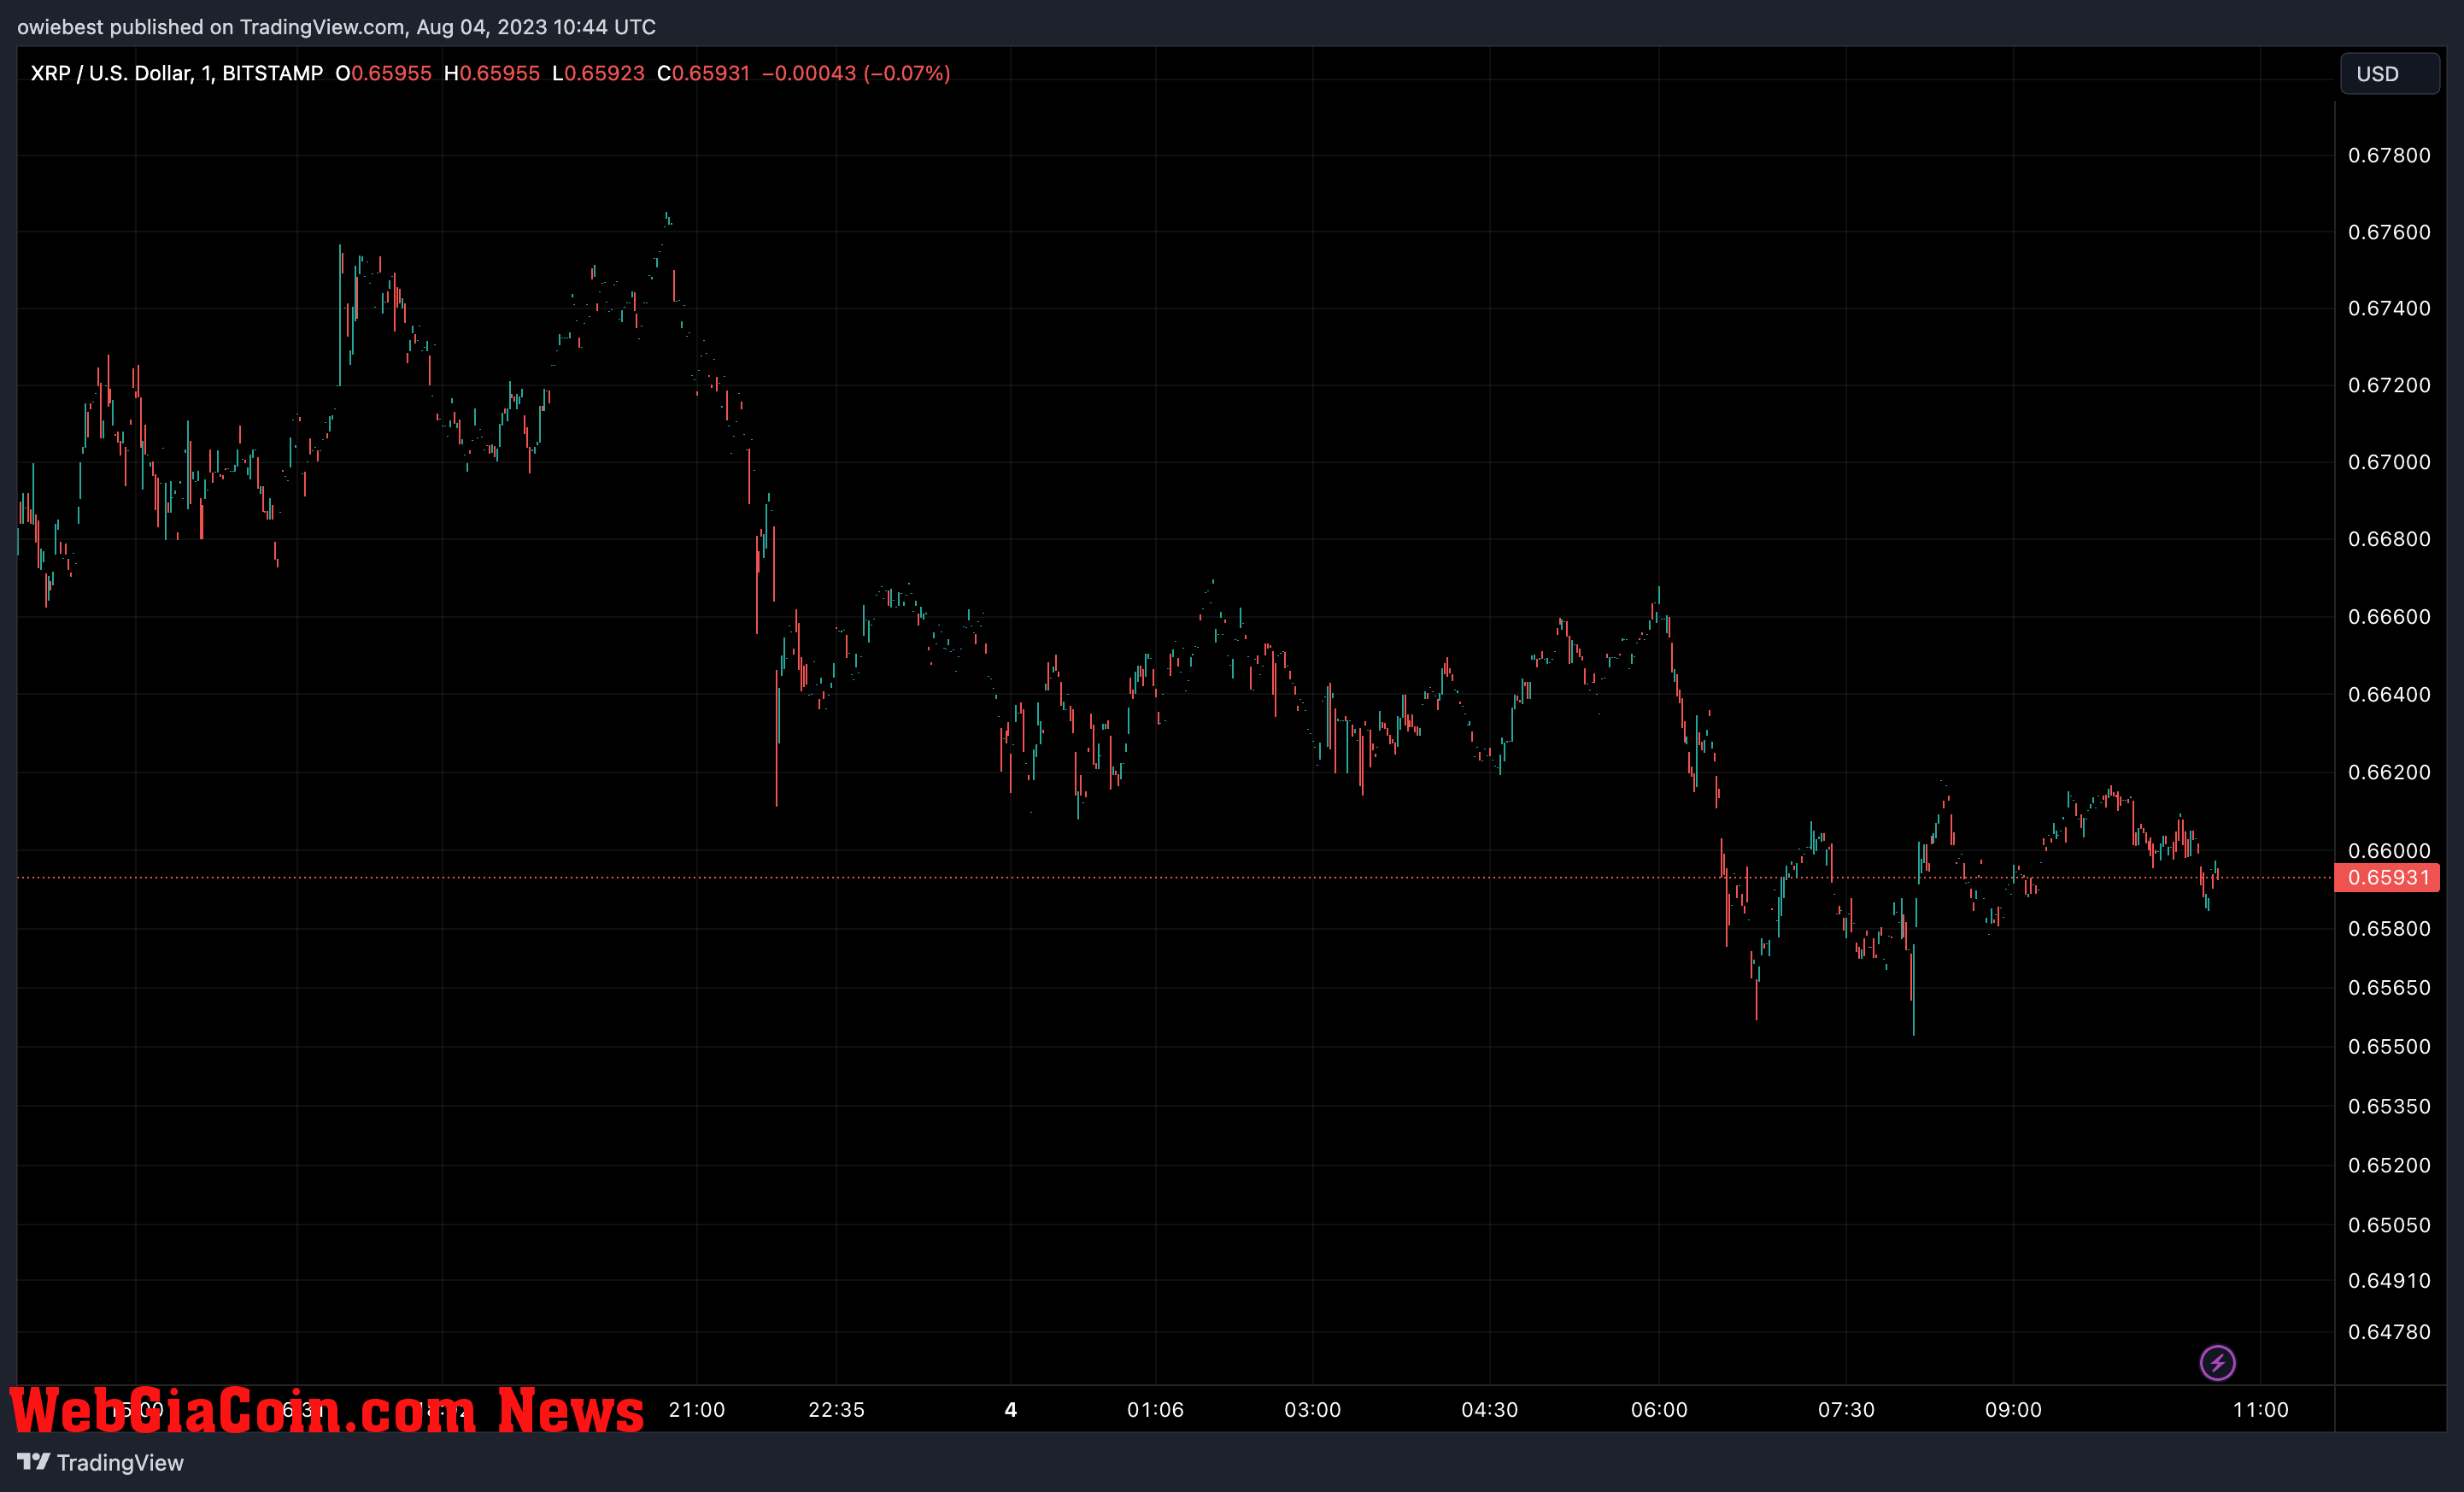Click the 0.67200 price axis label
The height and width of the screenshot is (1492, 2464).
tap(2389, 385)
